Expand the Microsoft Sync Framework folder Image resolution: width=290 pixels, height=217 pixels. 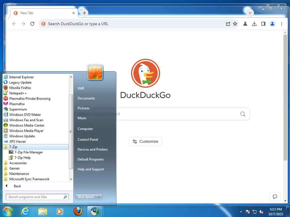tap(36, 179)
